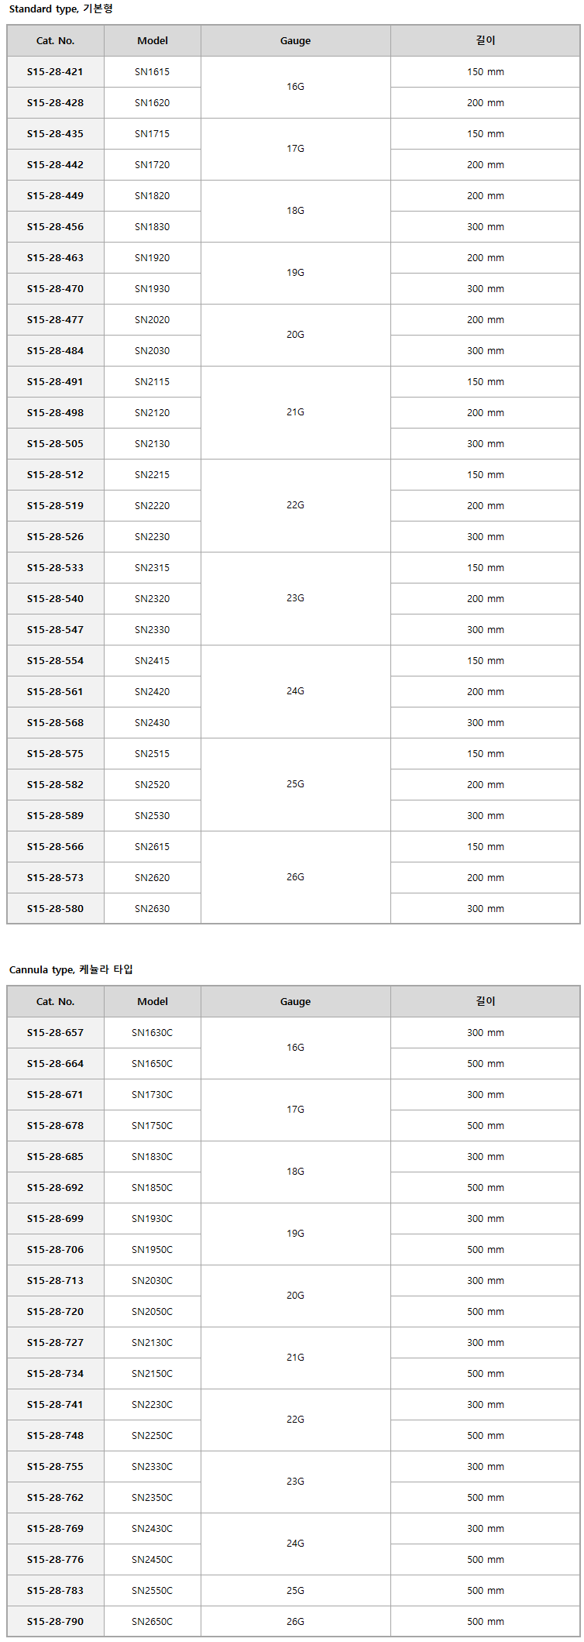Click the Standard type section heading
This screenshot has width=584, height=1642.
[x=61, y=9]
